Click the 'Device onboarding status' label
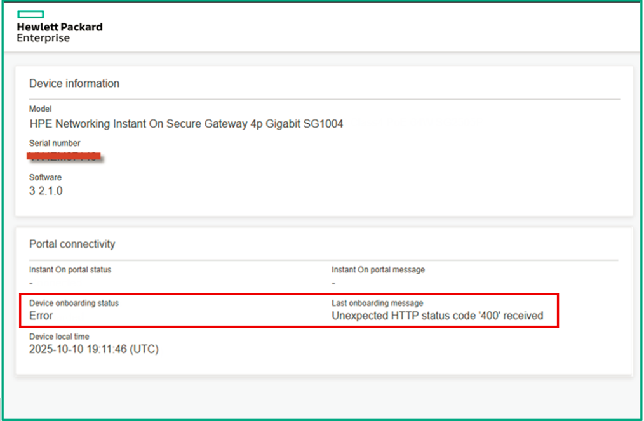This screenshot has width=644, height=421. [x=74, y=303]
